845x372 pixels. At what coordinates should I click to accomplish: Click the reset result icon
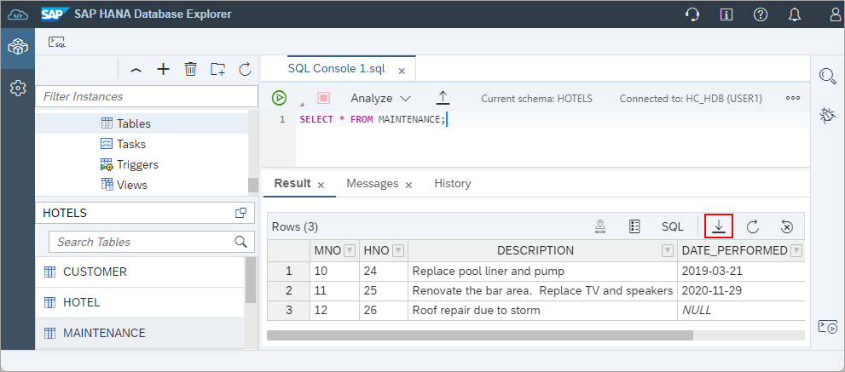786,227
